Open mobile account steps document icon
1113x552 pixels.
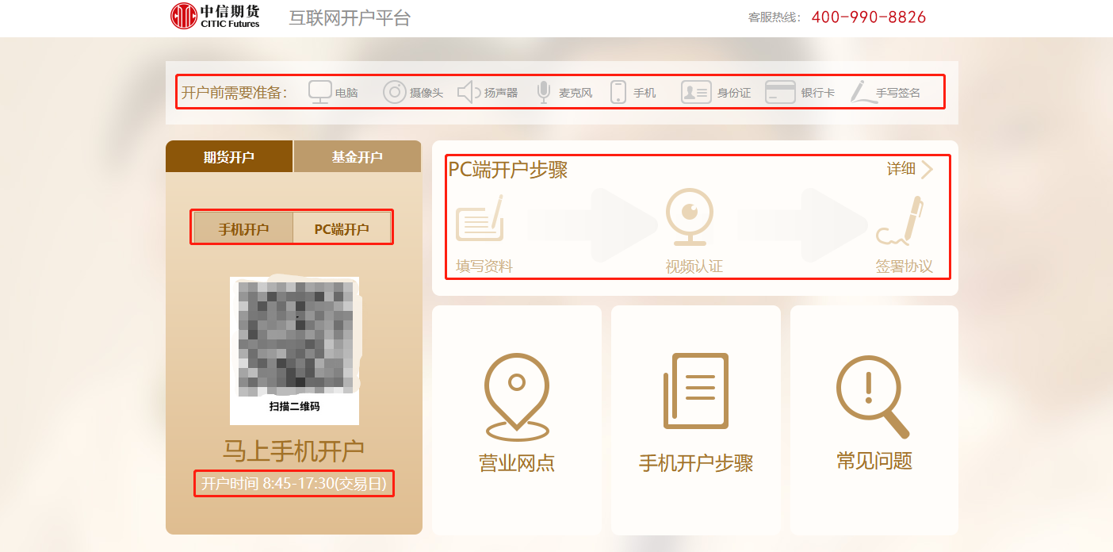[x=696, y=391]
